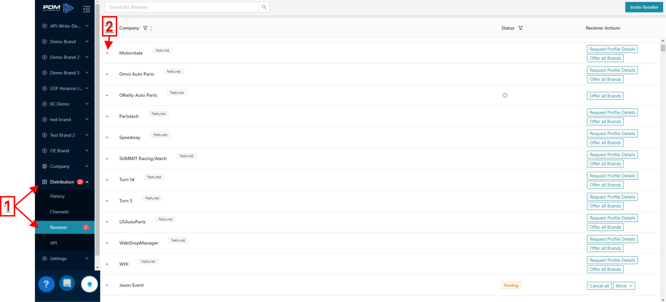Expand the Settings menu chevron
The height and width of the screenshot is (302, 666).
[87, 259]
